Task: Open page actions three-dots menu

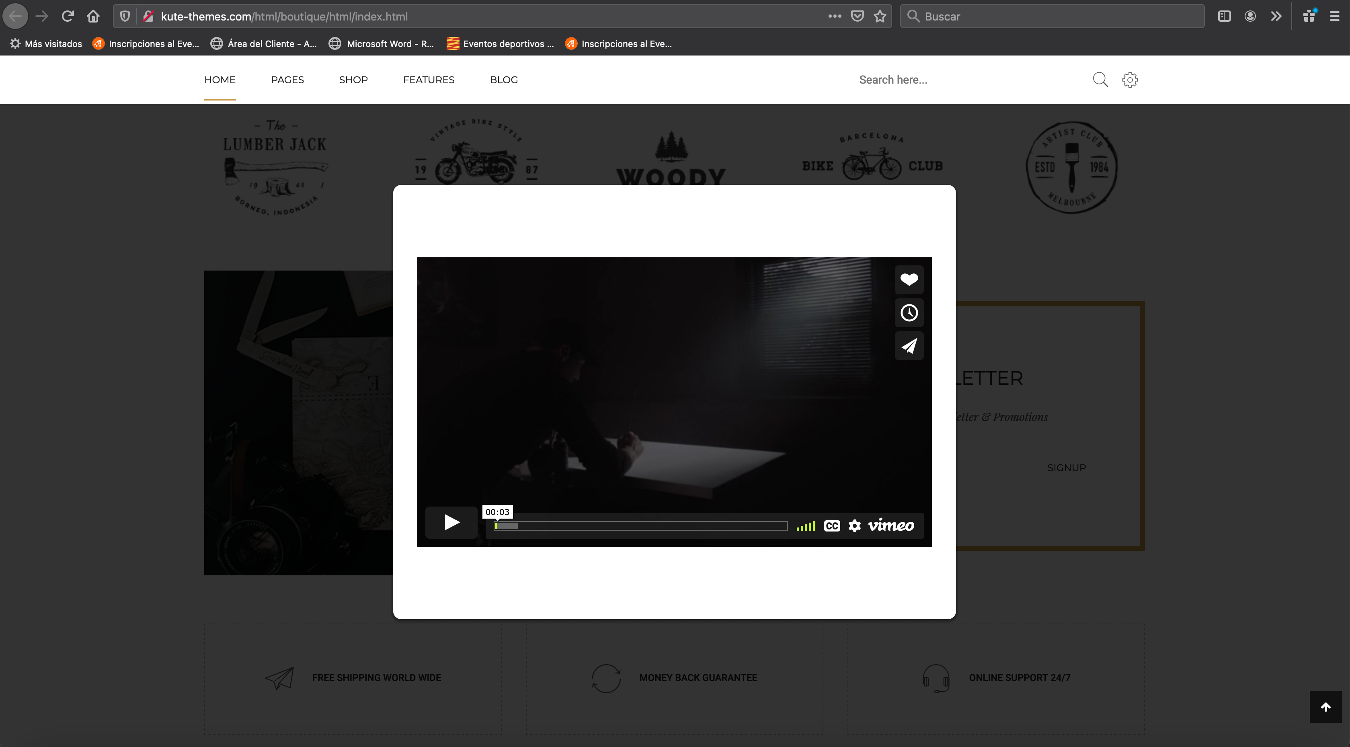Action: coord(835,16)
